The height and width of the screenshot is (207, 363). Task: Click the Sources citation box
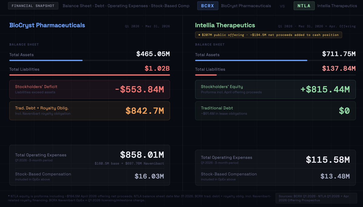click(316, 198)
